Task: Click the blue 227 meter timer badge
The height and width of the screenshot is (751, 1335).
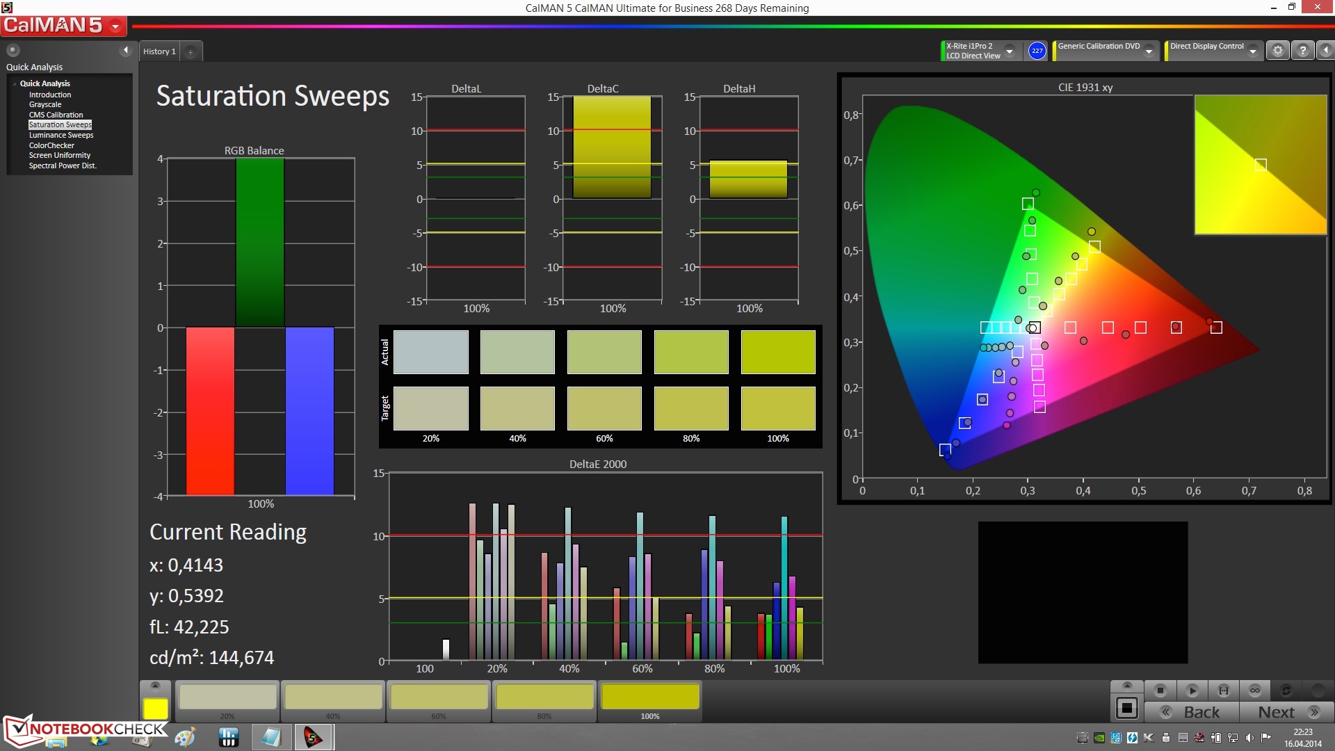Action: (x=1037, y=51)
